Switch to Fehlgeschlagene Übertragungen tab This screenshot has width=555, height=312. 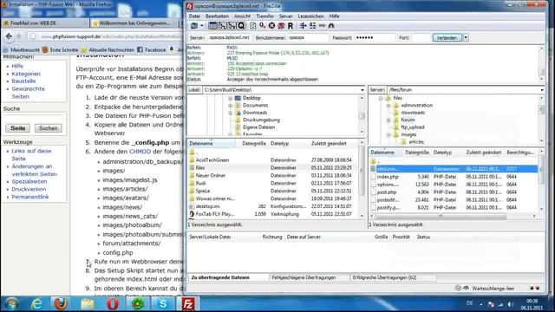pos(304,277)
